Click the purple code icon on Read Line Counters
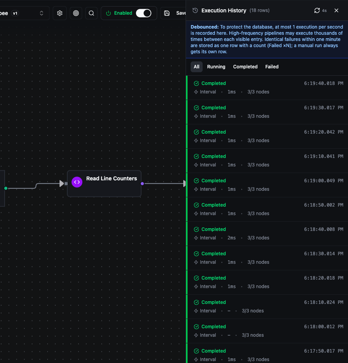 [77, 182]
